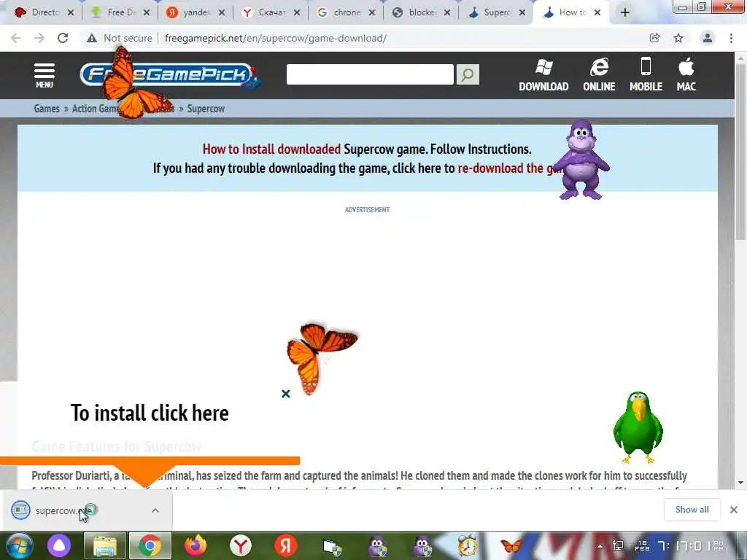Click the Action Games breadcrumb link
Image resolution: width=747 pixels, height=560 pixels.
(x=96, y=109)
